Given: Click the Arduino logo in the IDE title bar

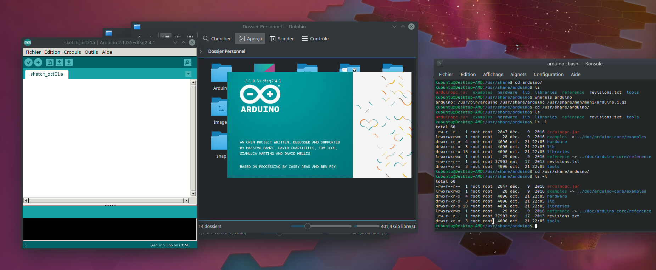Looking at the screenshot, I should click(x=28, y=42).
